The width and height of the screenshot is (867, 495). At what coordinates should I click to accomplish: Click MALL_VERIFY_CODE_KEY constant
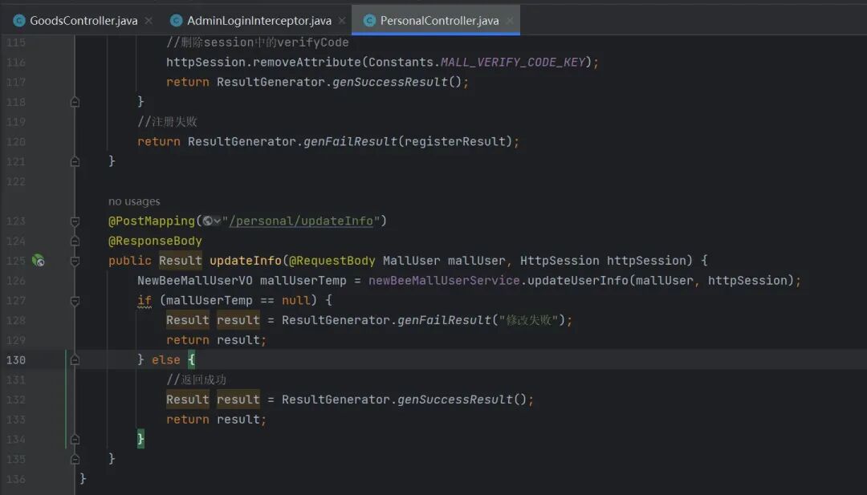(x=512, y=62)
